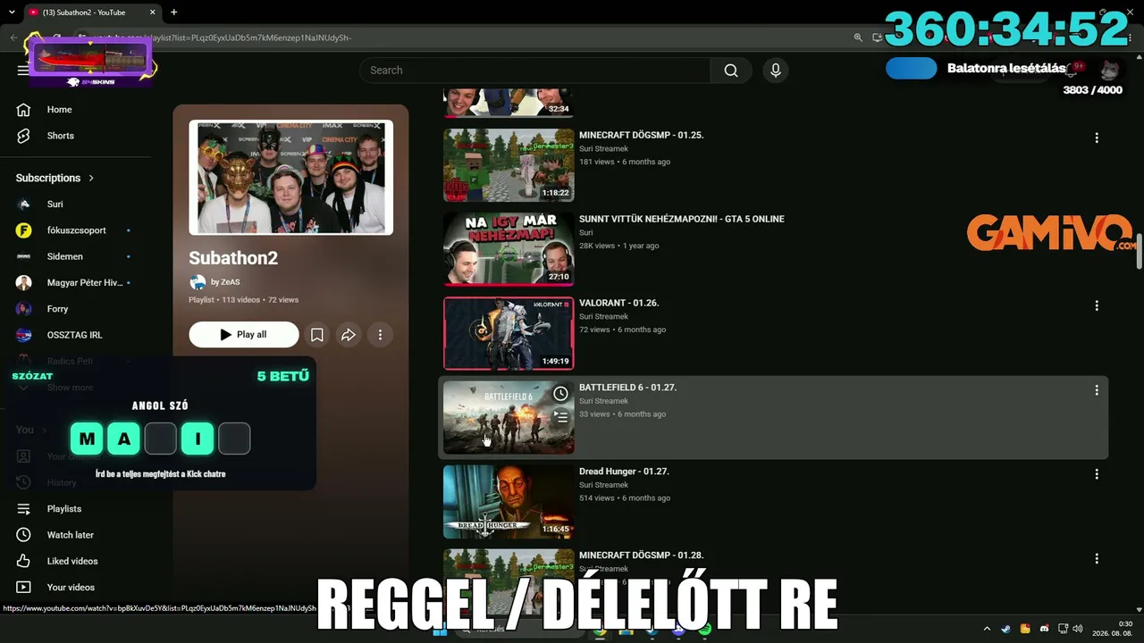This screenshot has width=1144, height=643.
Task: Open video title Dread Hunger - 01.27.
Action: [624, 472]
